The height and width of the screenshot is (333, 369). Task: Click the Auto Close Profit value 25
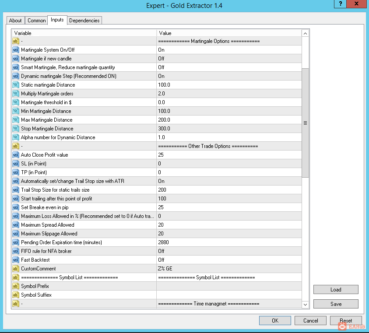point(229,155)
